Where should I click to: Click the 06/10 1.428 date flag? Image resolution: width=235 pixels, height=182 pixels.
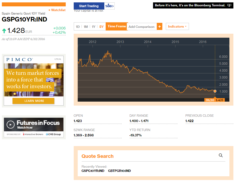215,100
